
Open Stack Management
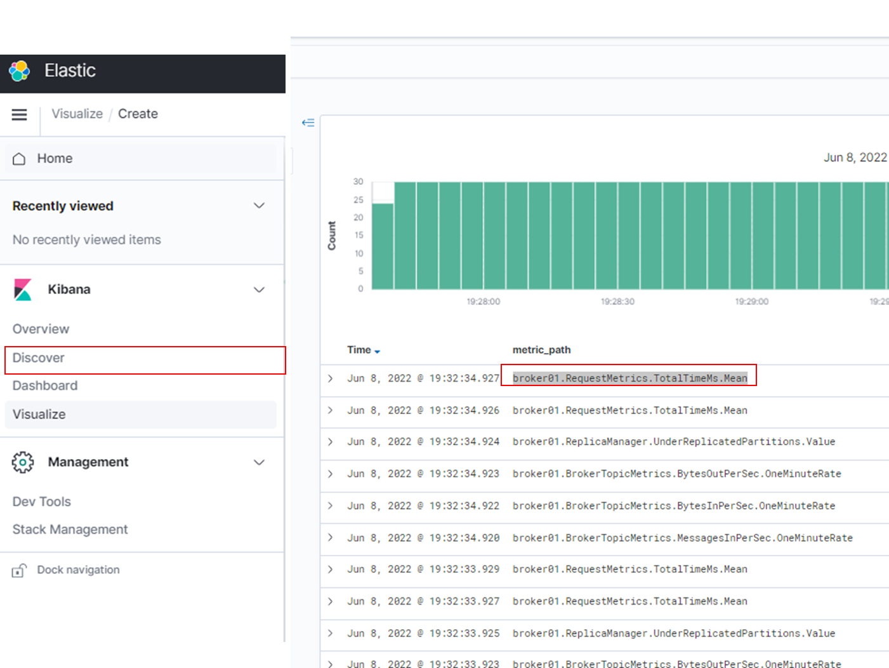[70, 530]
